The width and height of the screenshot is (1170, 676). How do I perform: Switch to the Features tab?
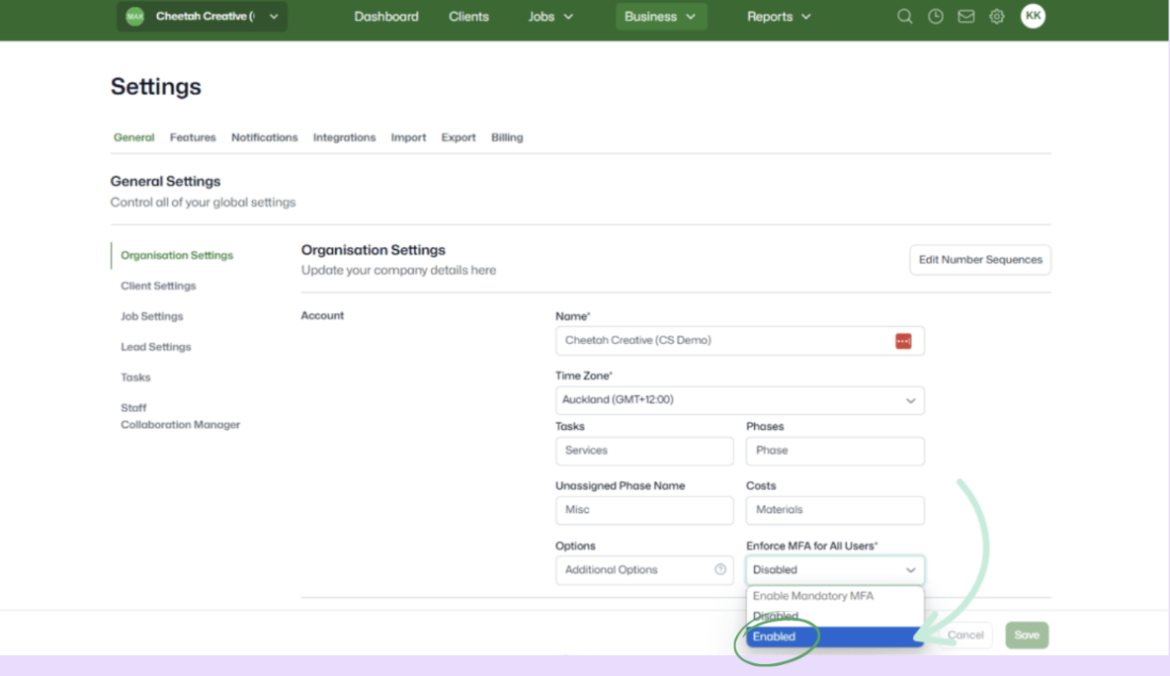tap(193, 137)
